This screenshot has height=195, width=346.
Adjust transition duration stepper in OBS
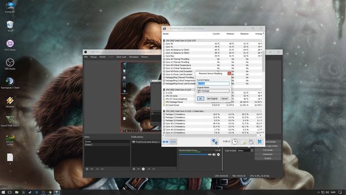tap(252, 151)
